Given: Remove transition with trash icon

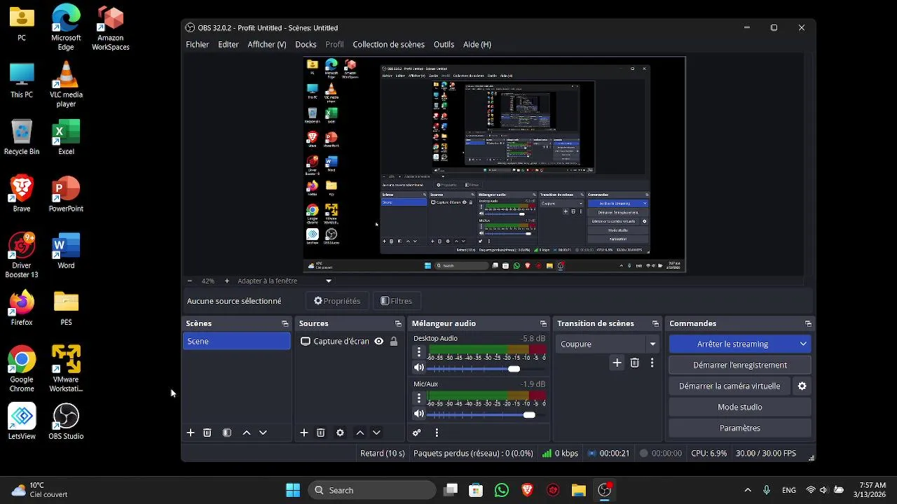Looking at the screenshot, I should (x=635, y=363).
